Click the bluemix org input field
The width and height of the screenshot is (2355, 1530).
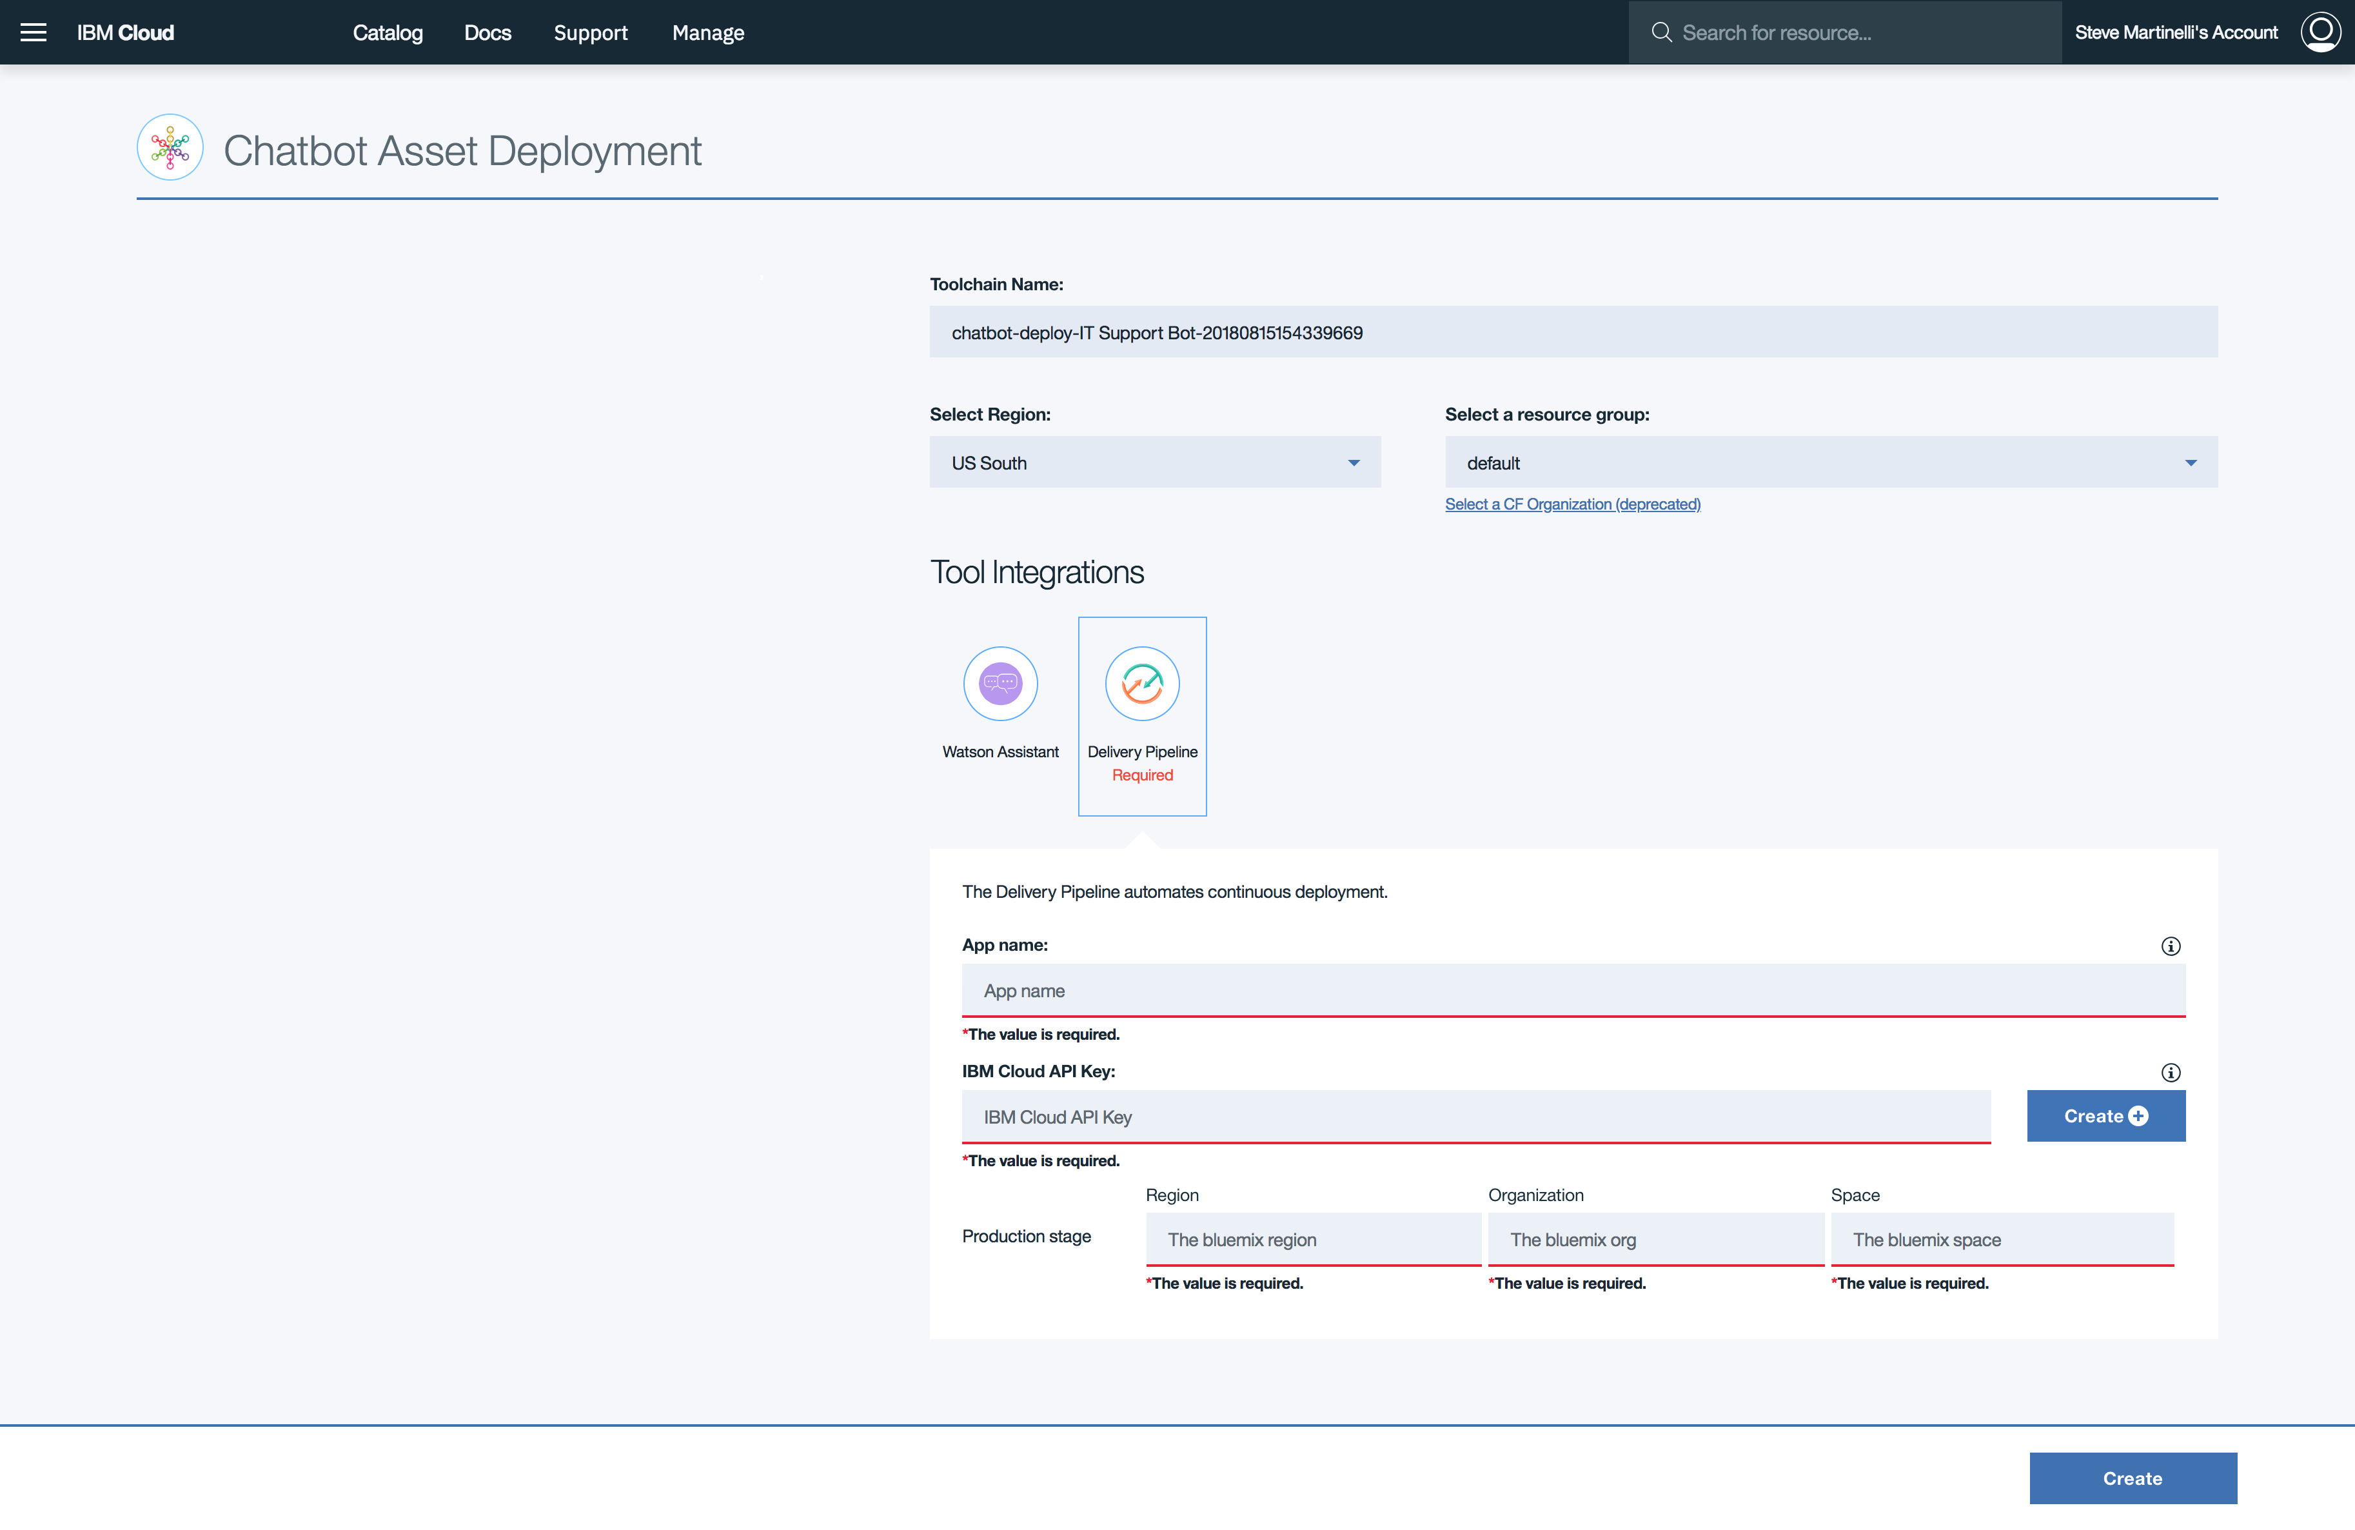click(1655, 1240)
